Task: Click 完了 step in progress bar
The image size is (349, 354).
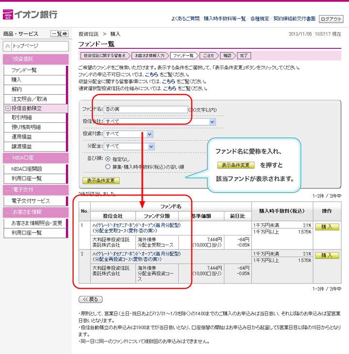Action: pos(244,56)
